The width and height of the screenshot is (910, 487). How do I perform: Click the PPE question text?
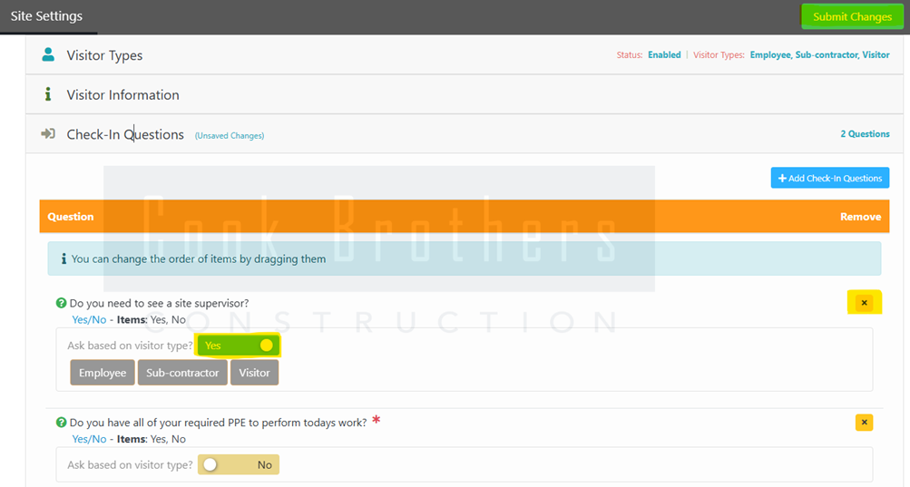(219, 424)
